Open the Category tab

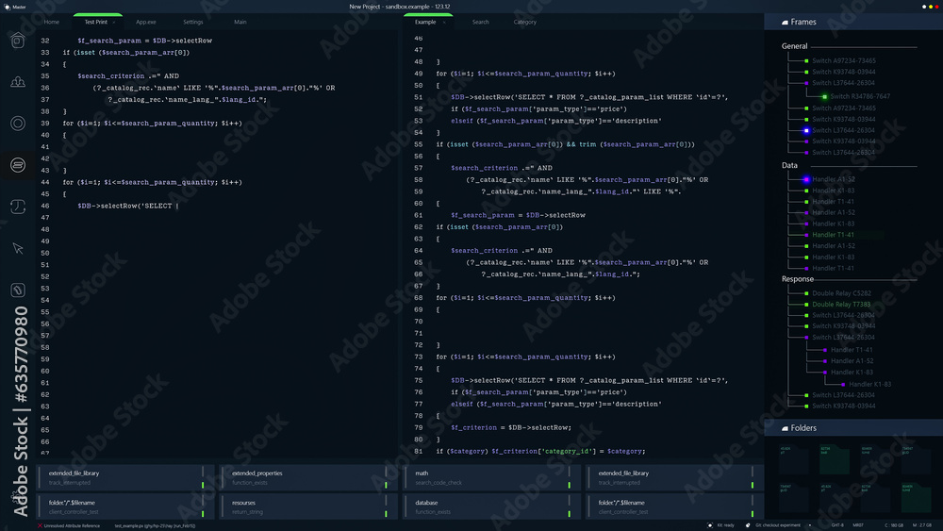[x=525, y=22]
